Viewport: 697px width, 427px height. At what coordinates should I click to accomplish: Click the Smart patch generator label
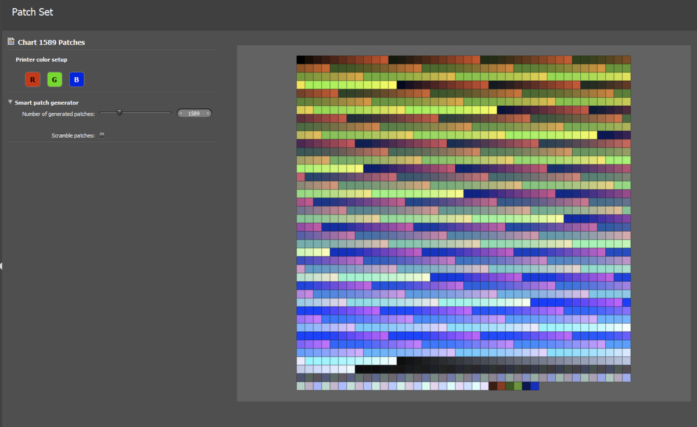point(46,103)
